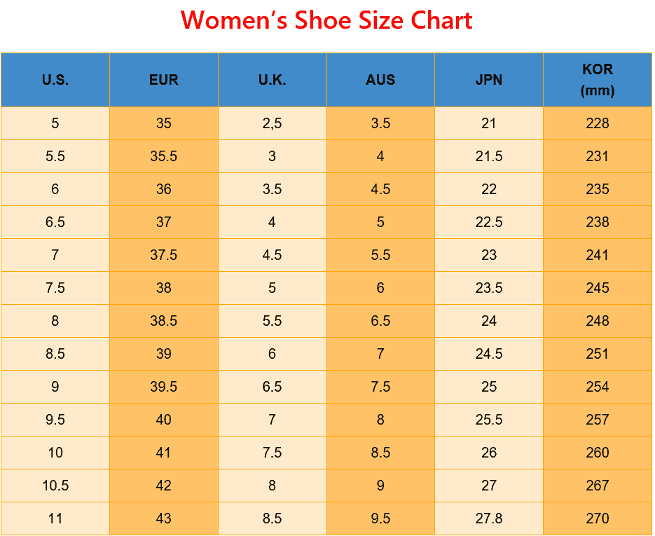Select the EUR 43 cell
655x536 pixels.
164,518
